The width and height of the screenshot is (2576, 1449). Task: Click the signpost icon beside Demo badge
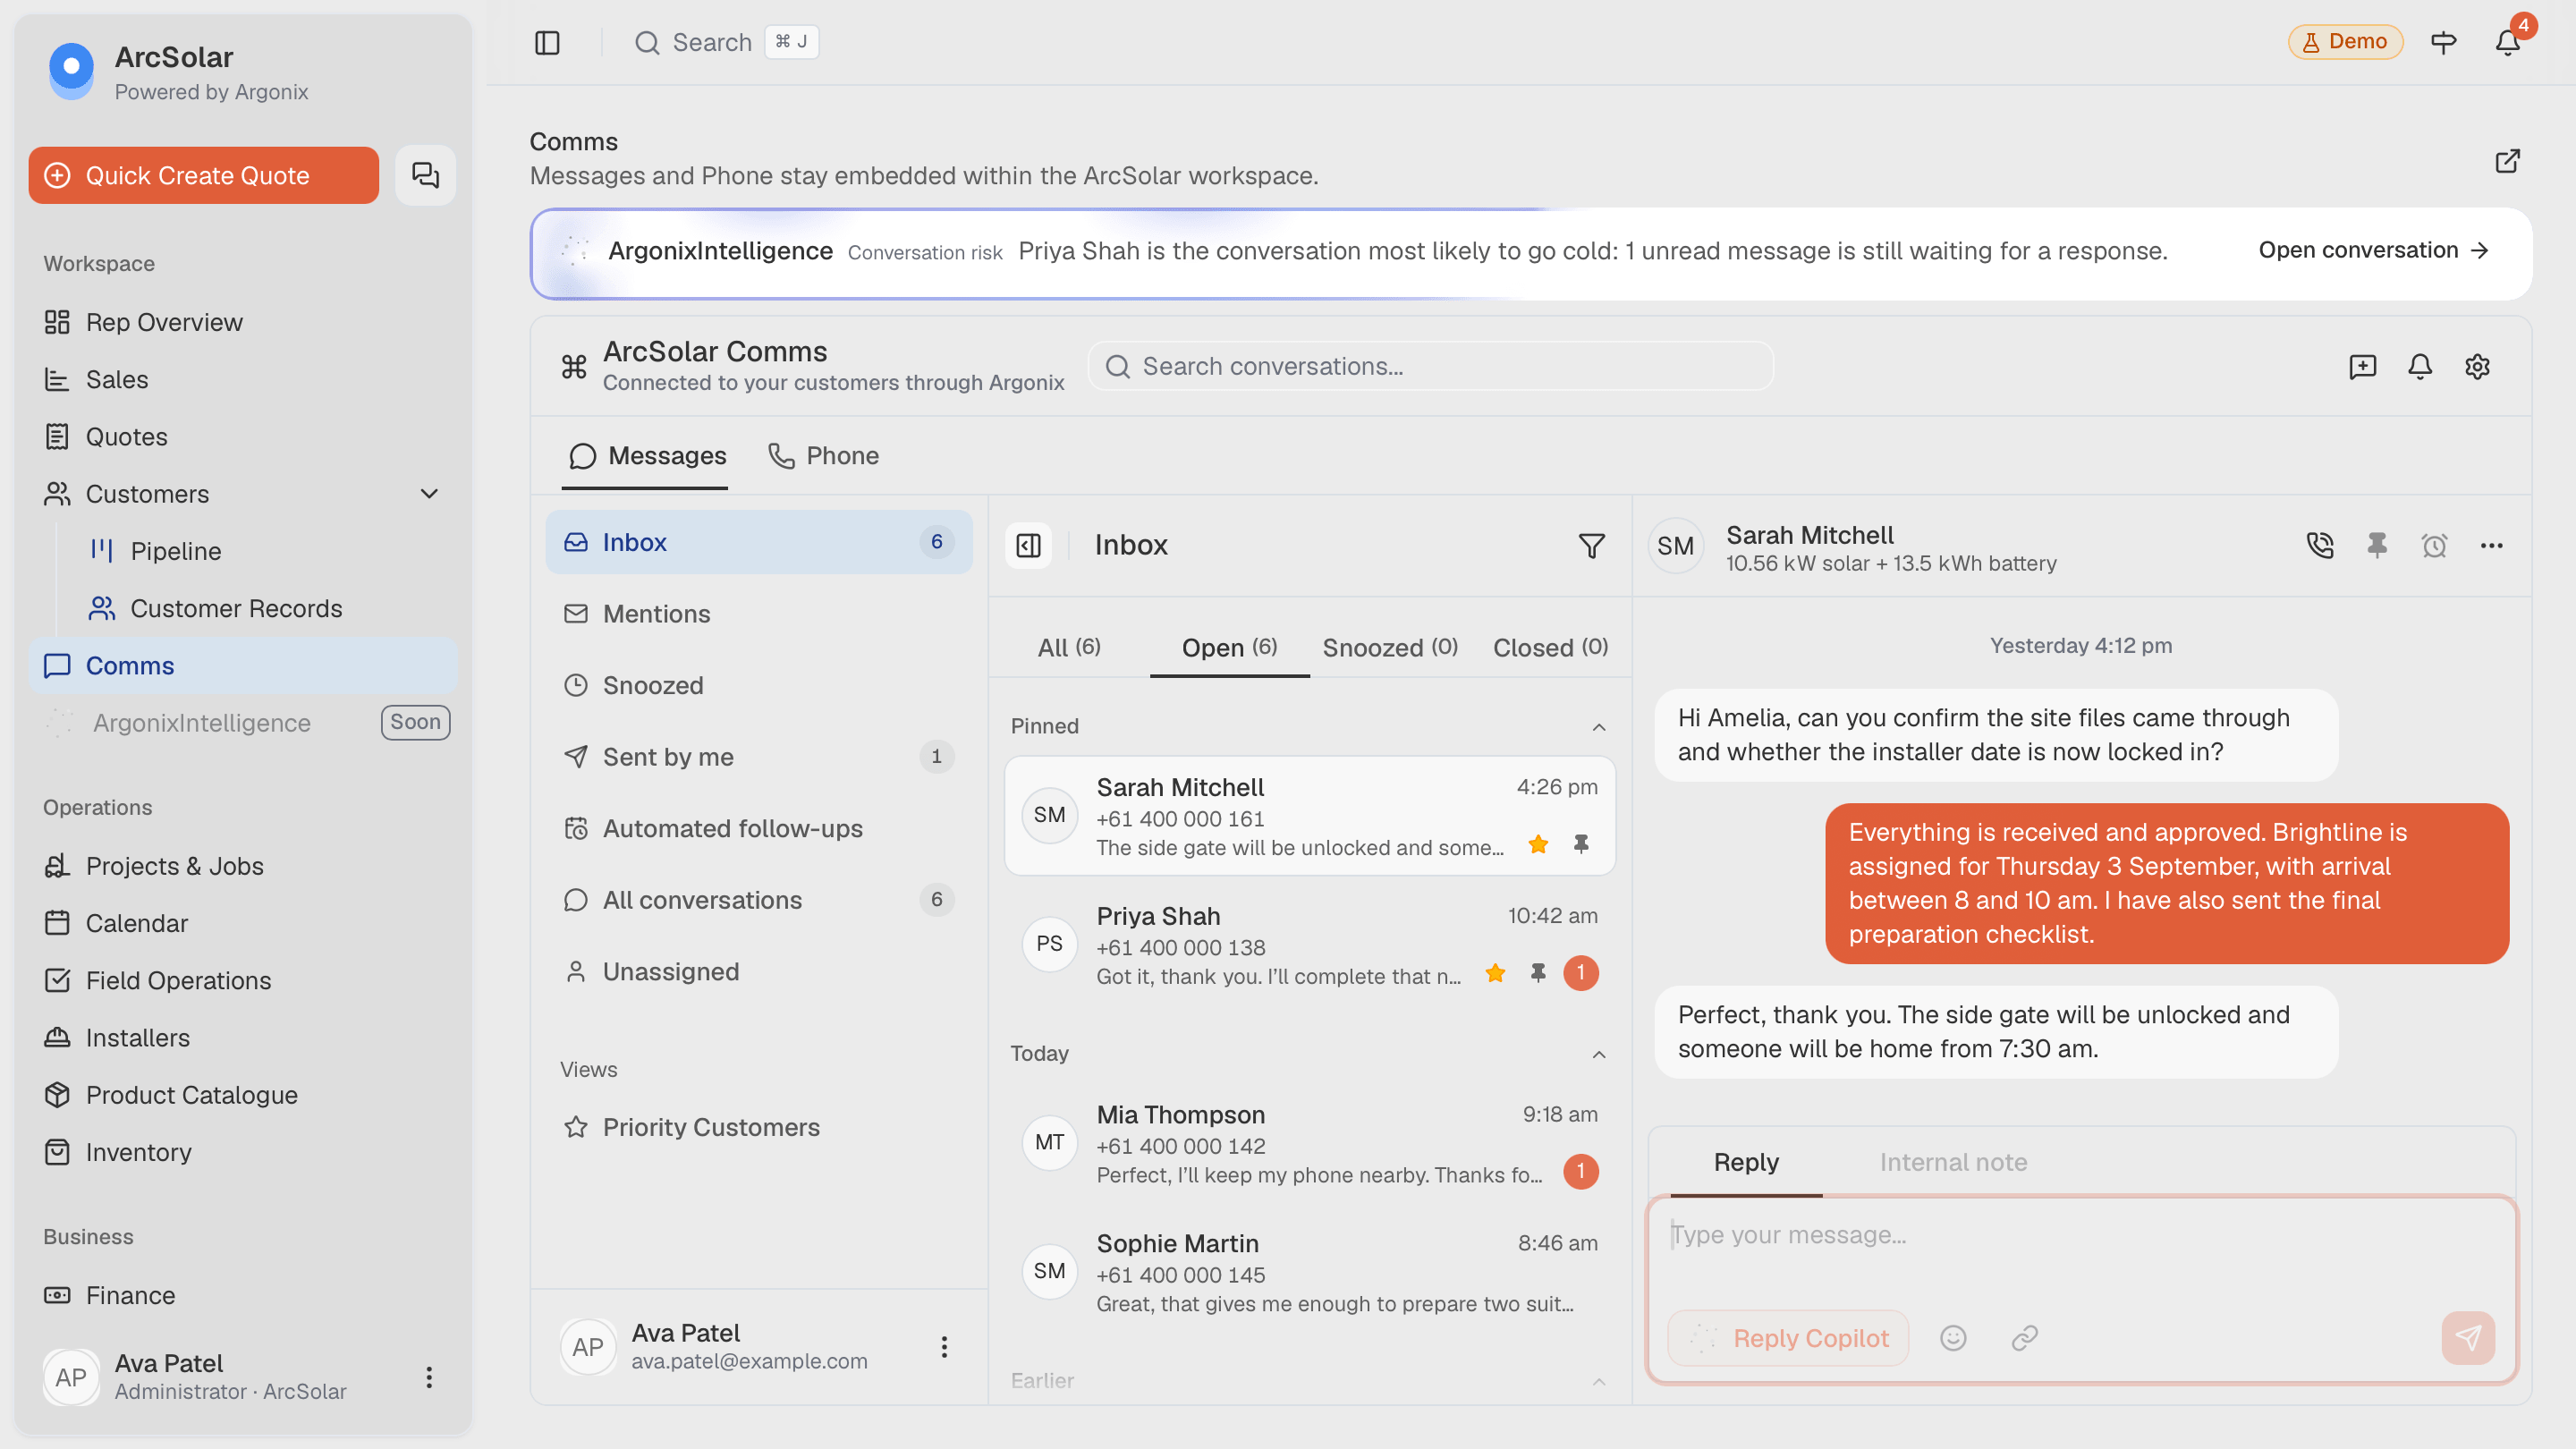point(2444,42)
